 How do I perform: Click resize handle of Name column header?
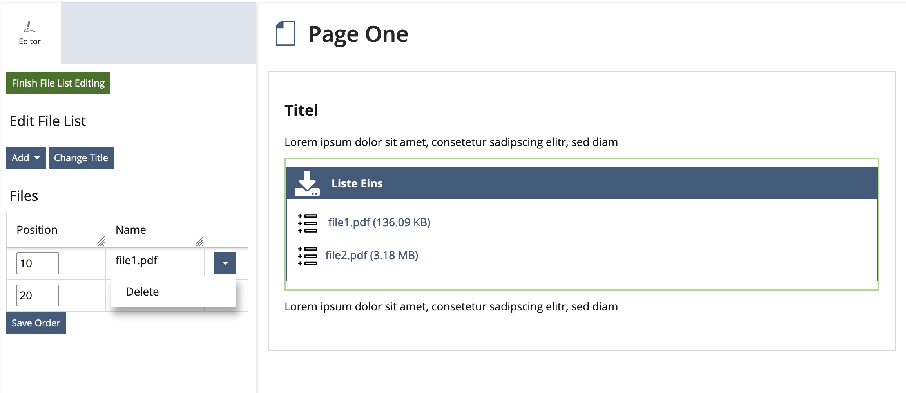200,242
